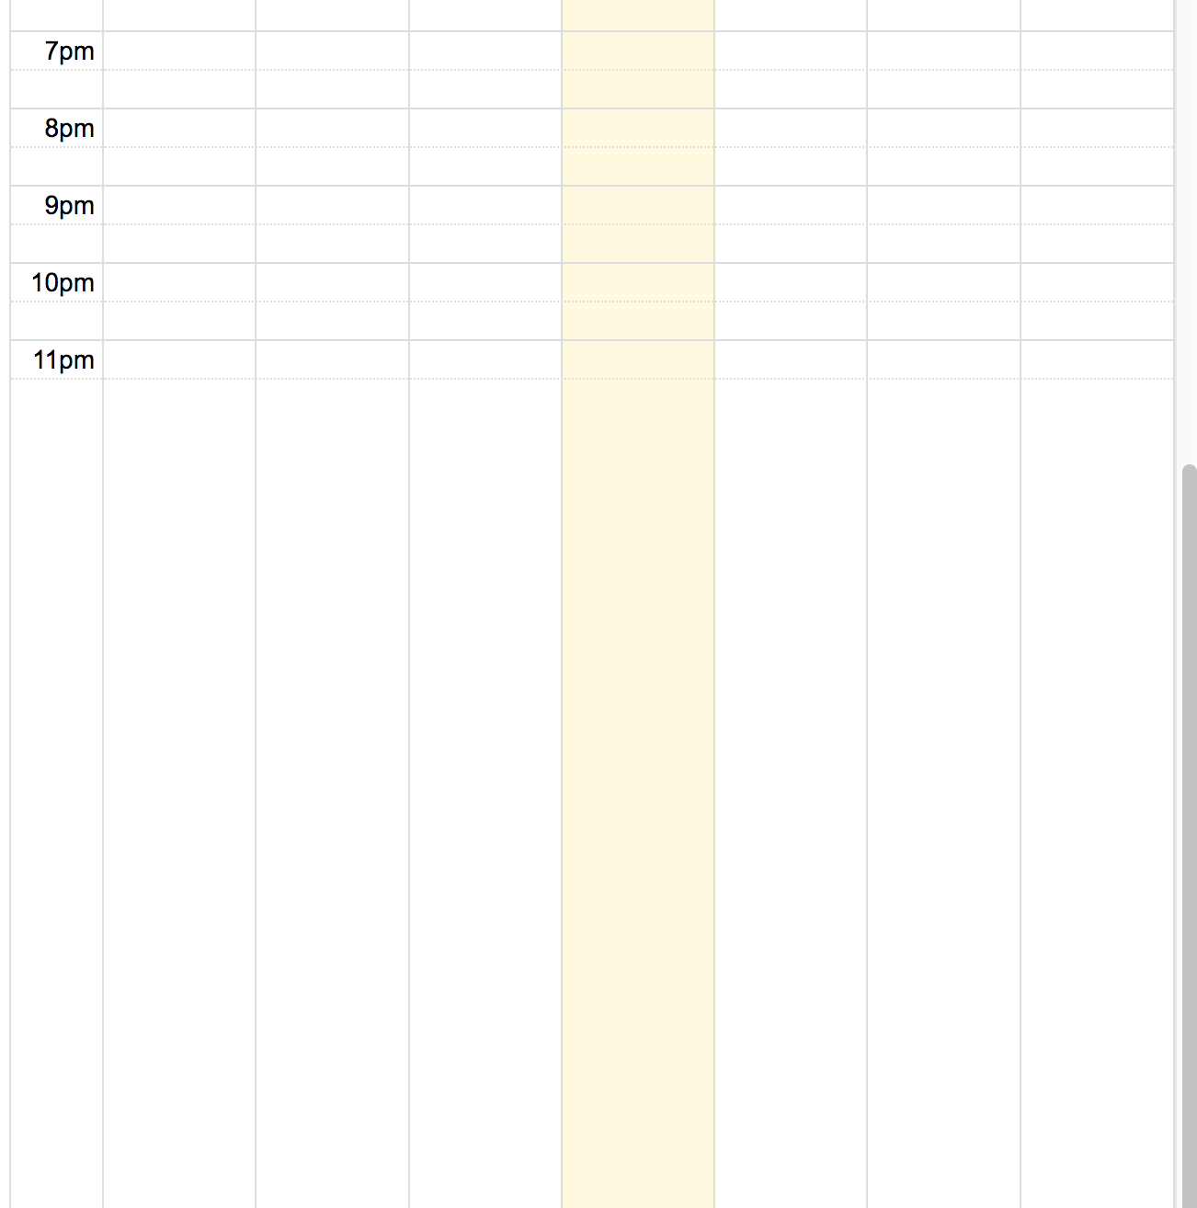The height and width of the screenshot is (1208, 1197).
Task: Select the 9pm time label
Action: 69,206
